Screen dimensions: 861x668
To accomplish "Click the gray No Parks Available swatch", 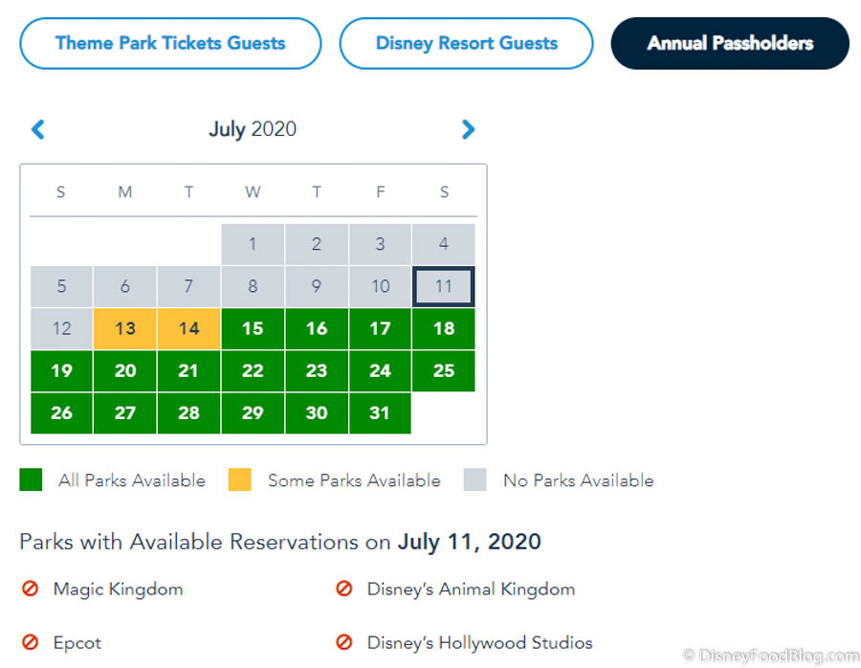I will pyautogui.click(x=475, y=479).
